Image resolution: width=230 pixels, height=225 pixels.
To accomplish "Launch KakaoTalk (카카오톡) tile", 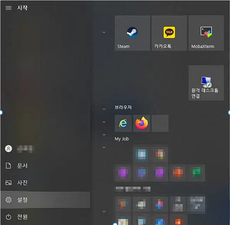I will 169,33.
